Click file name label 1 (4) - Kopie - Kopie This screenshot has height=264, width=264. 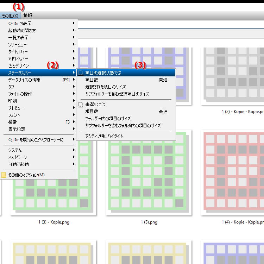point(243,222)
